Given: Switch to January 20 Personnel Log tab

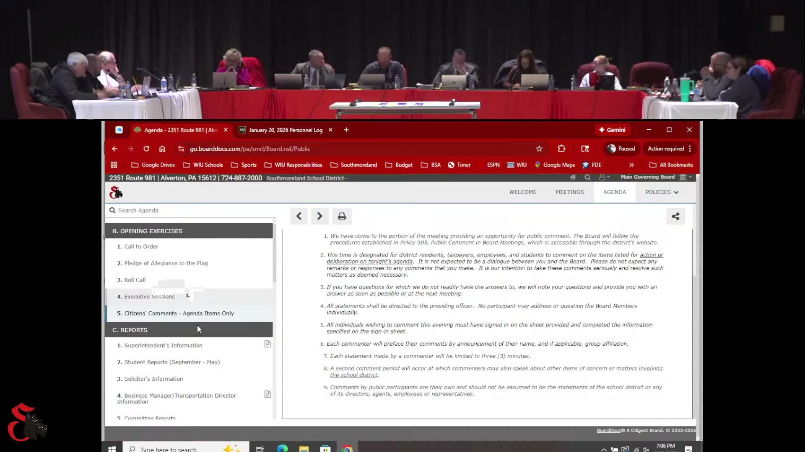Looking at the screenshot, I should 285,130.
